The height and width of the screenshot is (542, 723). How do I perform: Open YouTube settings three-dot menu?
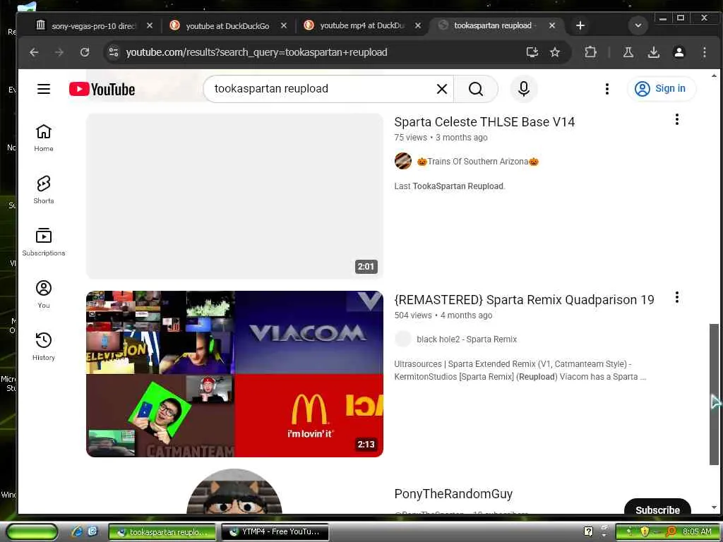point(607,88)
